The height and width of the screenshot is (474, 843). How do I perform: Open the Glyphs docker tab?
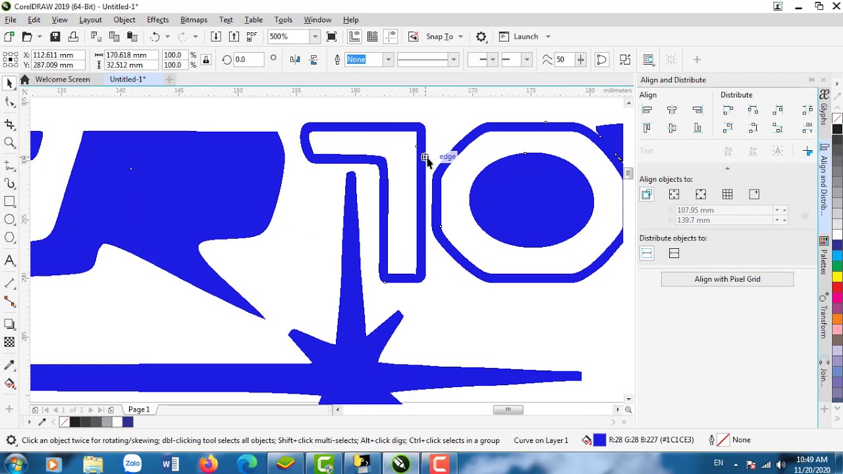tap(824, 107)
